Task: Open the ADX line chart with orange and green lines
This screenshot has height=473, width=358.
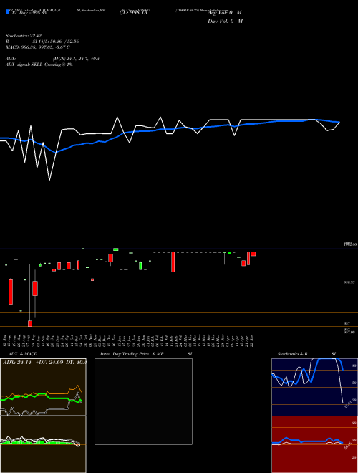Action: pos(43,387)
